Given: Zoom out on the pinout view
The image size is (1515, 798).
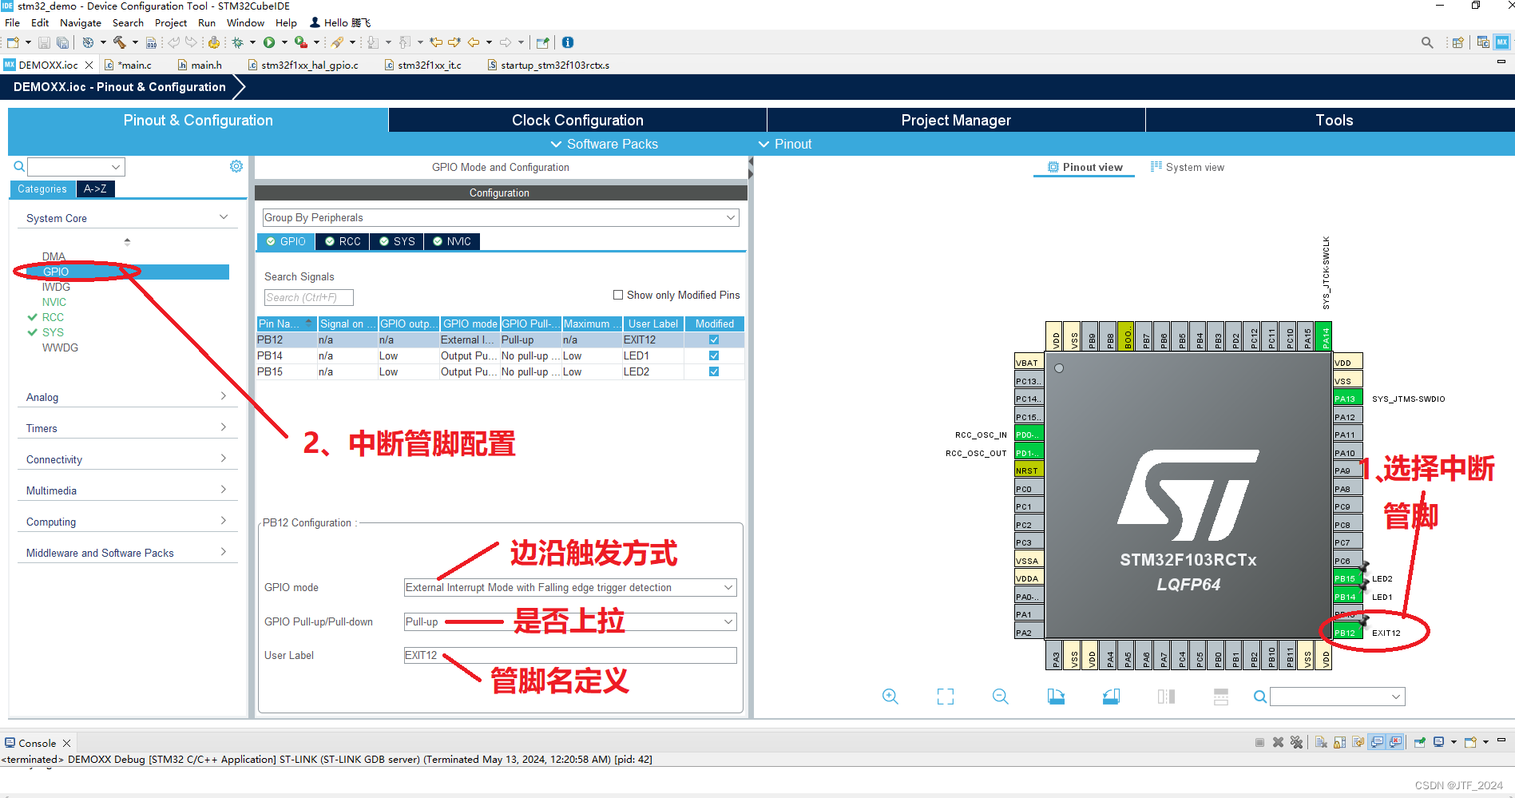Looking at the screenshot, I should [x=1000, y=696].
